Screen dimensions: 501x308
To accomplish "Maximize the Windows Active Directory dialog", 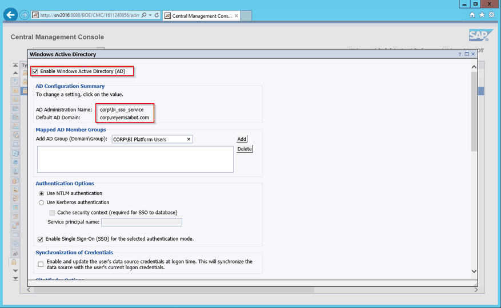I will point(467,54).
